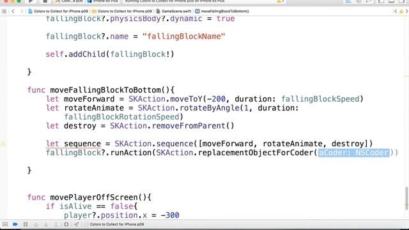Click the -300 value
409x230 pixels.
pos(170,215)
